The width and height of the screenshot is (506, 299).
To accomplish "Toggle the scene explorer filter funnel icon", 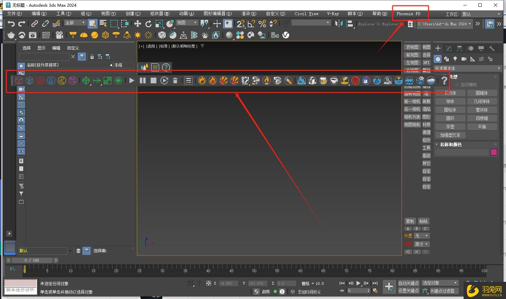I will 82,57.
